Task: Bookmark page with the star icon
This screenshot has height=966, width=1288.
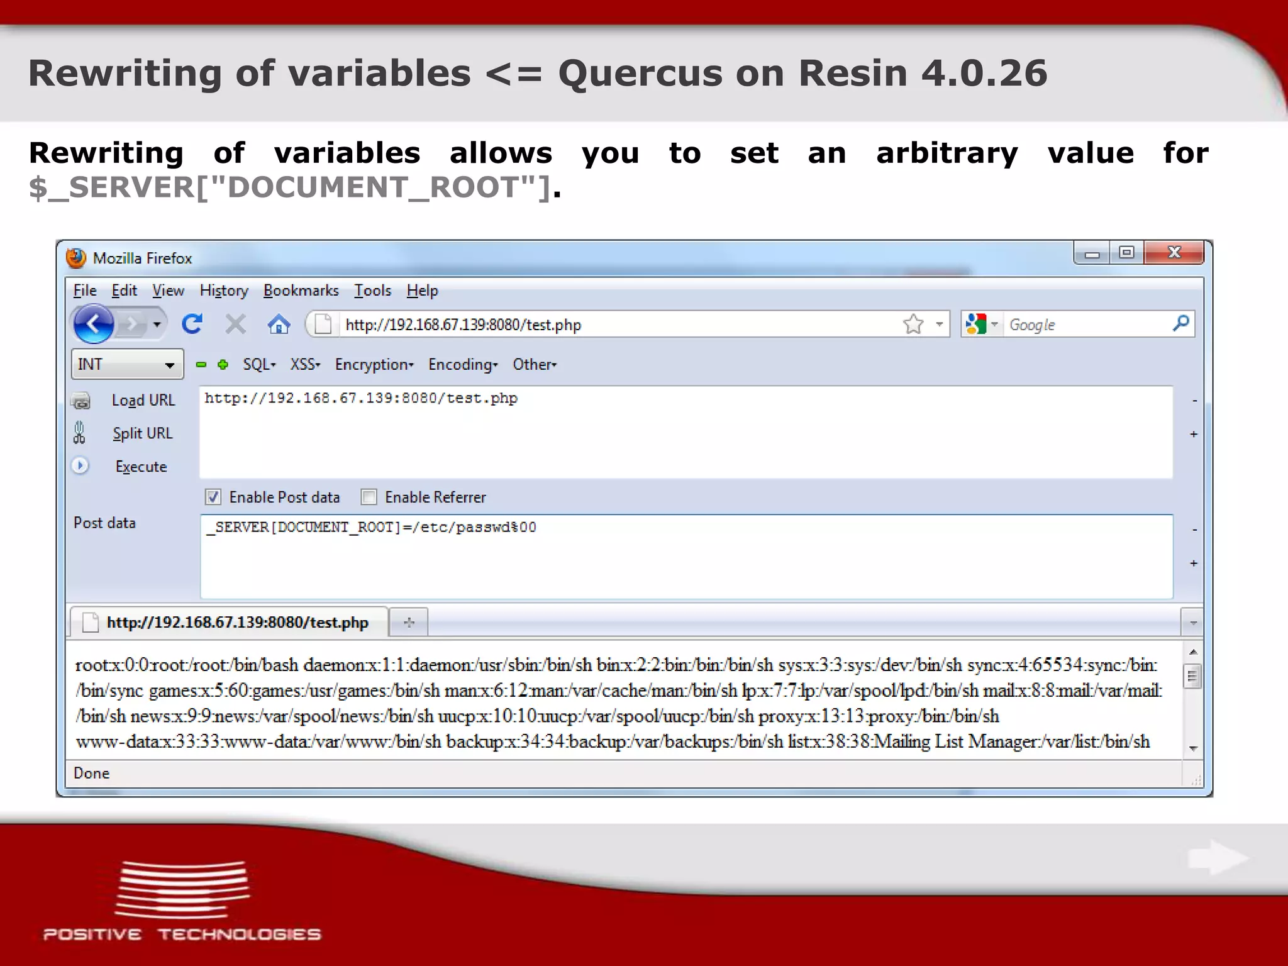Action: coord(913,325)
